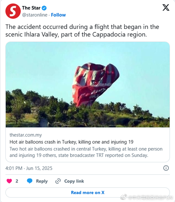Click the like count number 2
Screen dimensions: 175x202
pyautogui.click(x=17, y=181)
